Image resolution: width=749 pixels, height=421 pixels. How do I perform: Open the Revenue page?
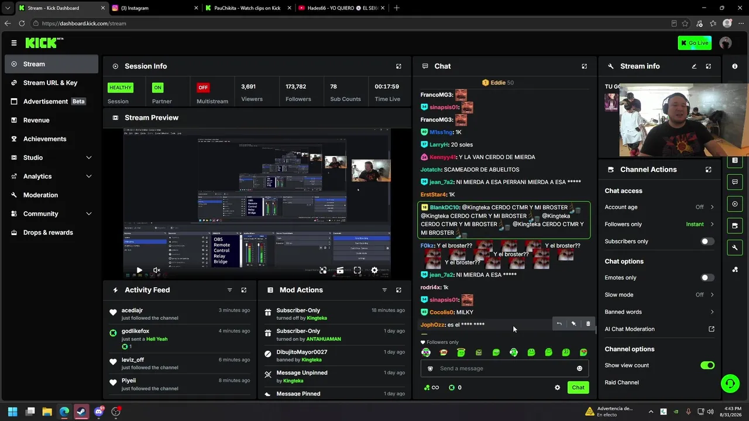pos(51,120)
